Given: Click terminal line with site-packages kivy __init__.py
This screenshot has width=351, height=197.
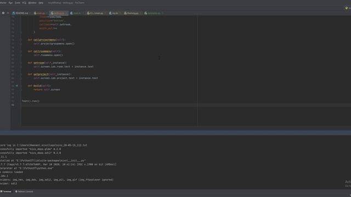Looking at the screenshot, I should 43,160.
